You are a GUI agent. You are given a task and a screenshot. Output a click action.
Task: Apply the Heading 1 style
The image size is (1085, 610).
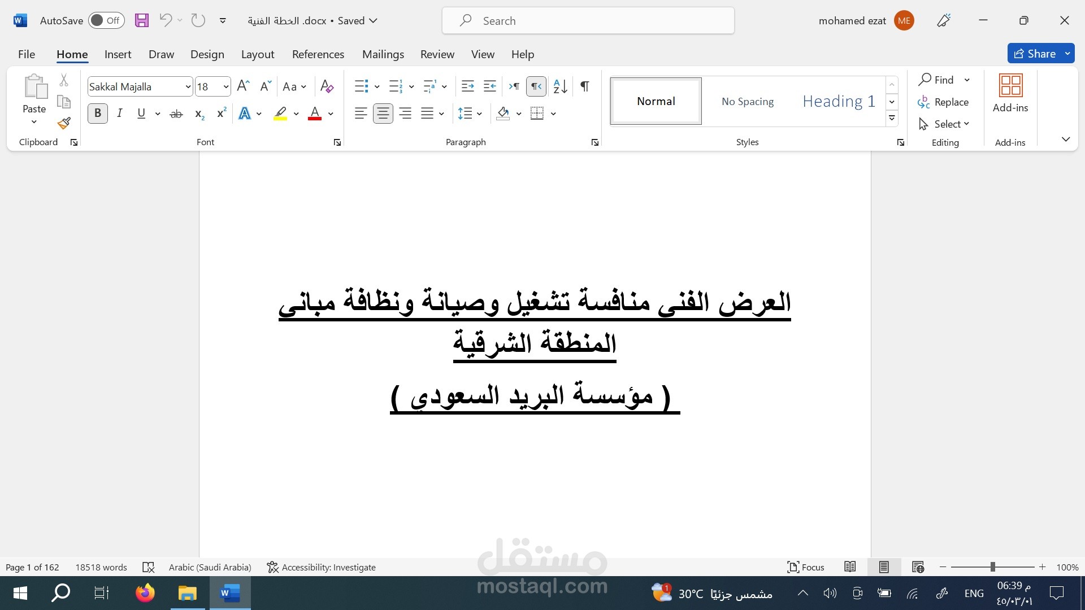[x=838, y=101]
